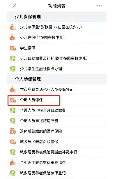Open 城乡居民养老保险参保登记
117x179 pixels.
[x=57, y=173]
